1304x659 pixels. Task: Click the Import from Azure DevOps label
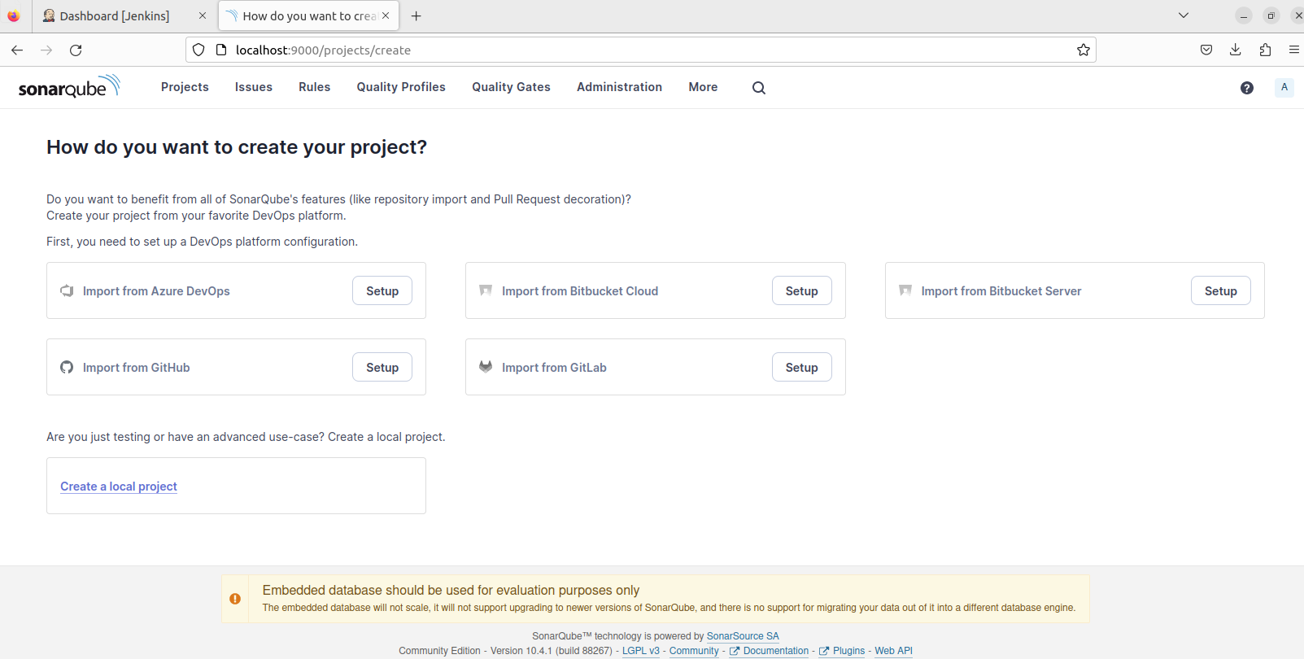coord(156,290)
